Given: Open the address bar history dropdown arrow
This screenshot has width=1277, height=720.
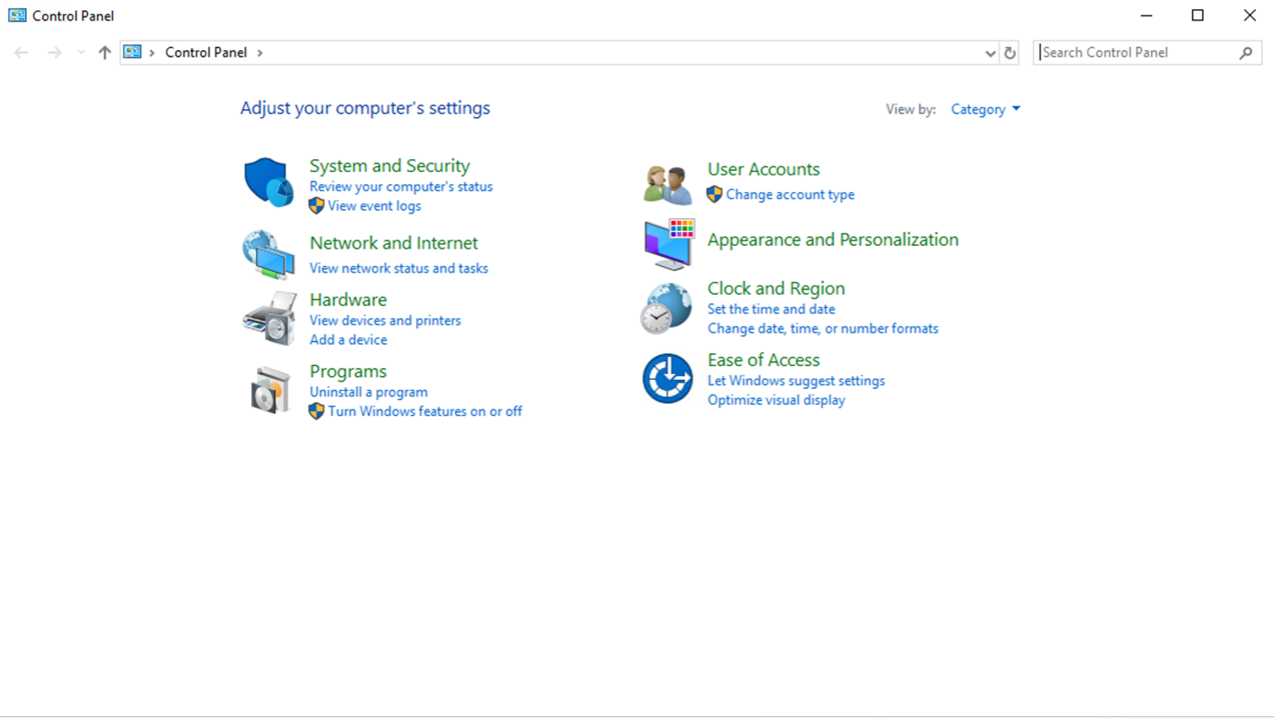Looking at the screenshot, I should click(x=989, y=53).
